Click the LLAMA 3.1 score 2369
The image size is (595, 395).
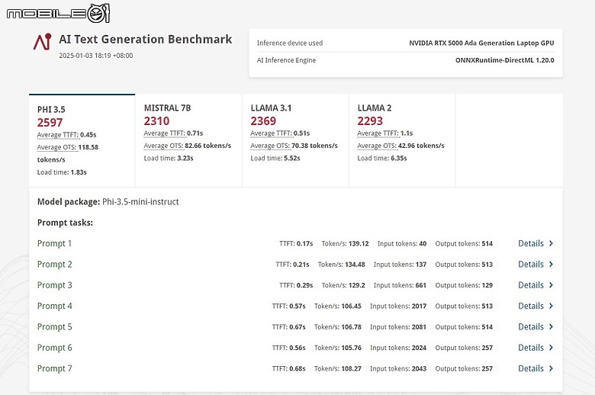coord(263,121)
